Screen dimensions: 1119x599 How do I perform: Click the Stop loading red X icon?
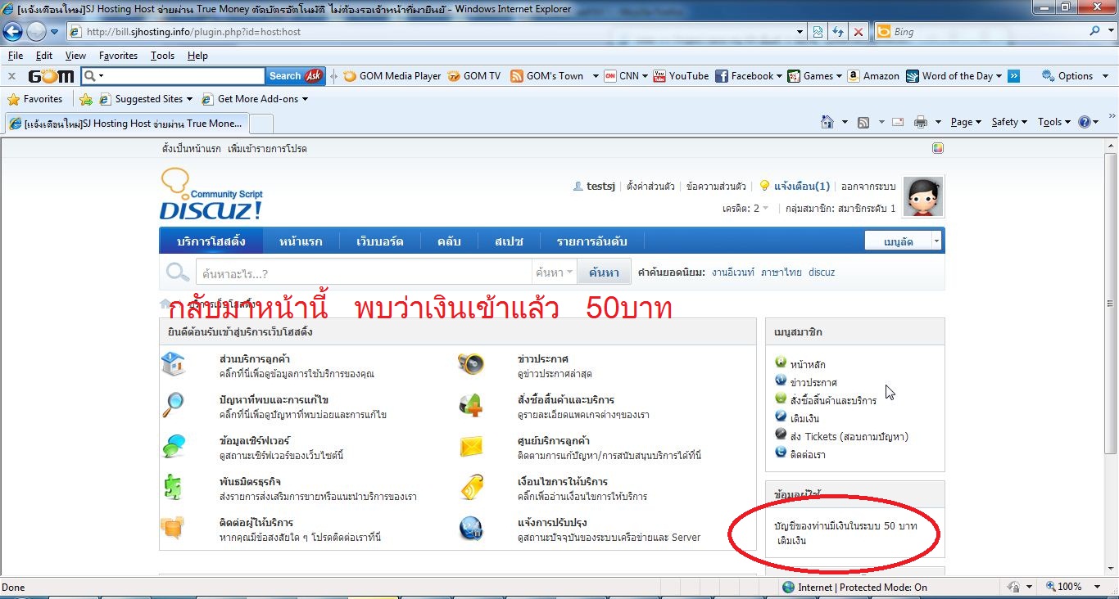[x=858, y=32]
